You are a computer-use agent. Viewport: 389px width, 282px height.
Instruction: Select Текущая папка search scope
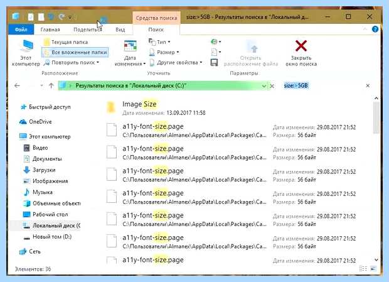[66, 42]
